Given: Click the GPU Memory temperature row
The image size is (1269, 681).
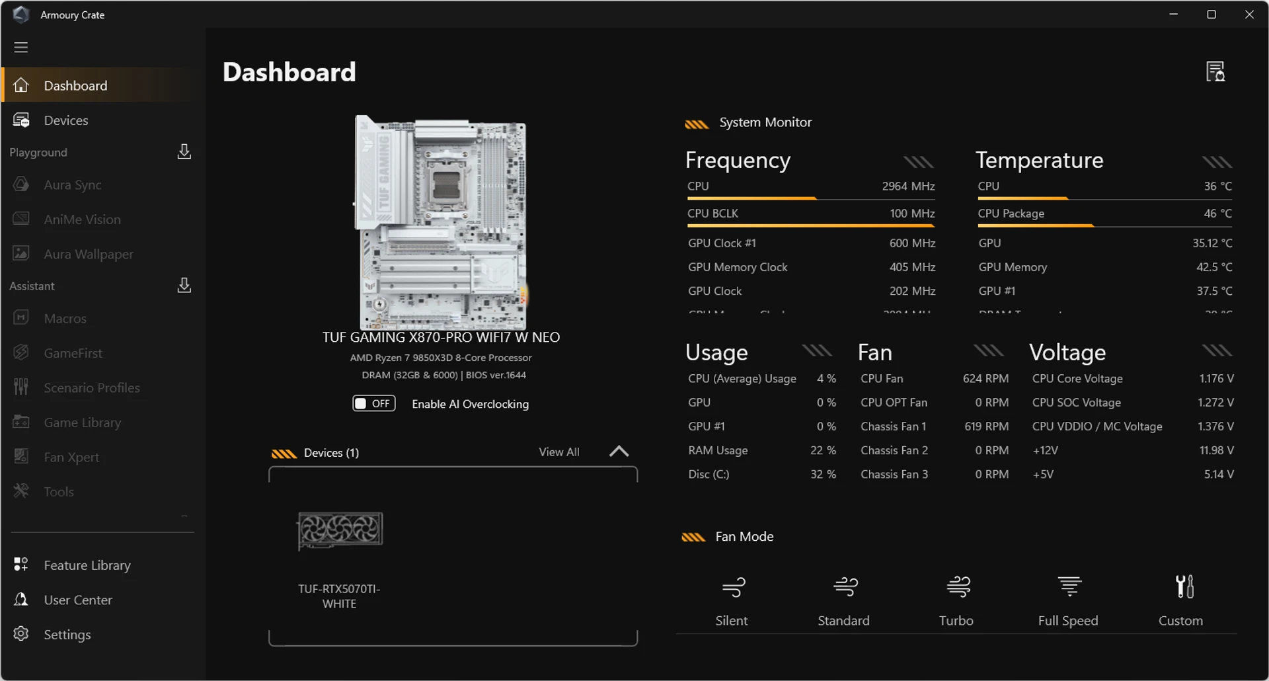Looking at the screenshot, I should pyautogui.click(x=1105, y=267).
